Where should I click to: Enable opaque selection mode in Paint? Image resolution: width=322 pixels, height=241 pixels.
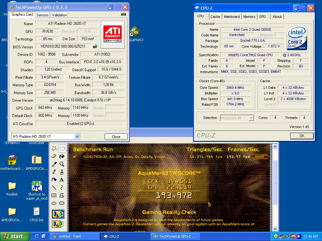58,214
